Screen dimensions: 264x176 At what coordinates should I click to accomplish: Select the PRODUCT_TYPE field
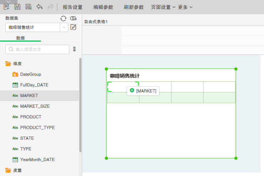point(37,127)
